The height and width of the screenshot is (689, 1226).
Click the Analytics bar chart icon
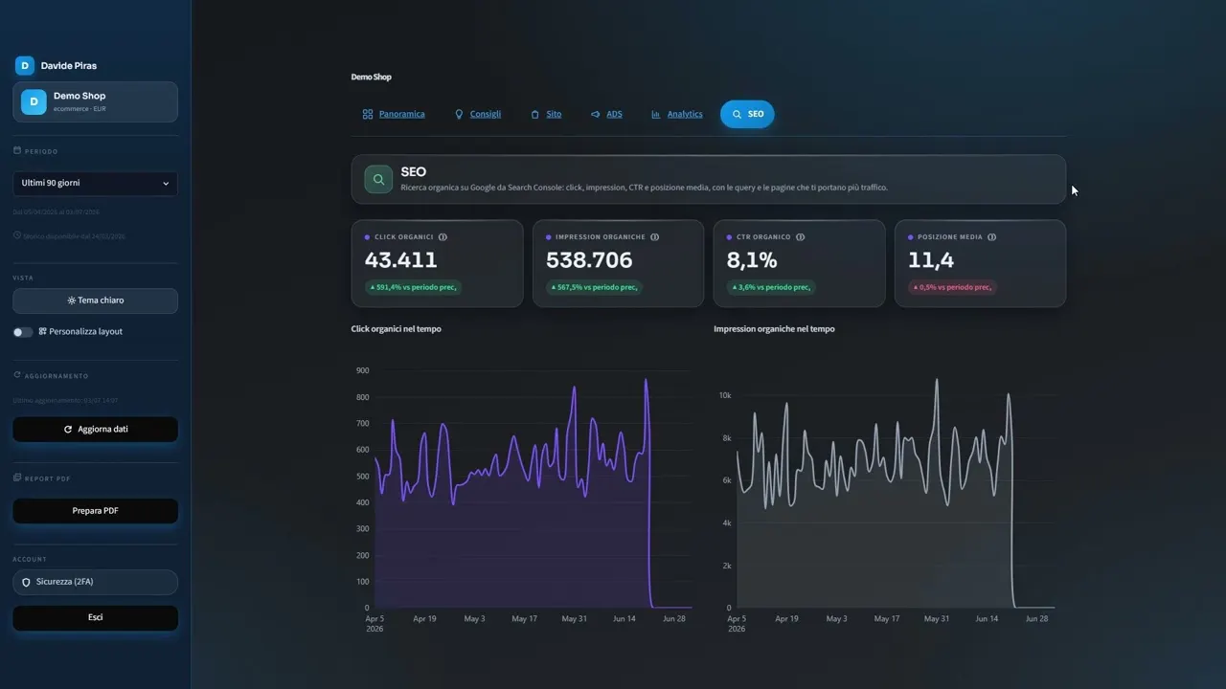pos(656,114)
